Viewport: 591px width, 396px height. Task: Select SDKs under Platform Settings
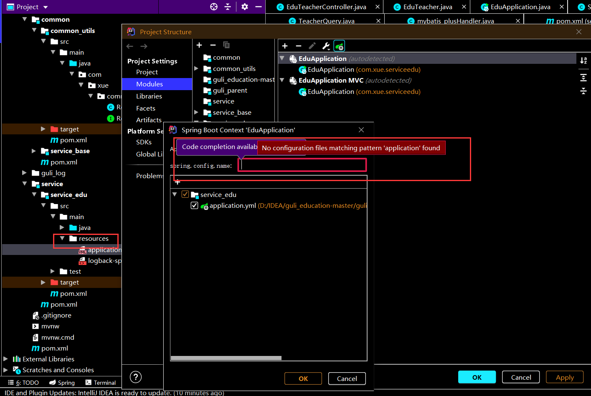point(144,142)
